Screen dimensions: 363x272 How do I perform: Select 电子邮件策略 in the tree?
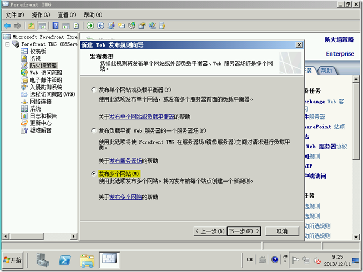[46, 80]
